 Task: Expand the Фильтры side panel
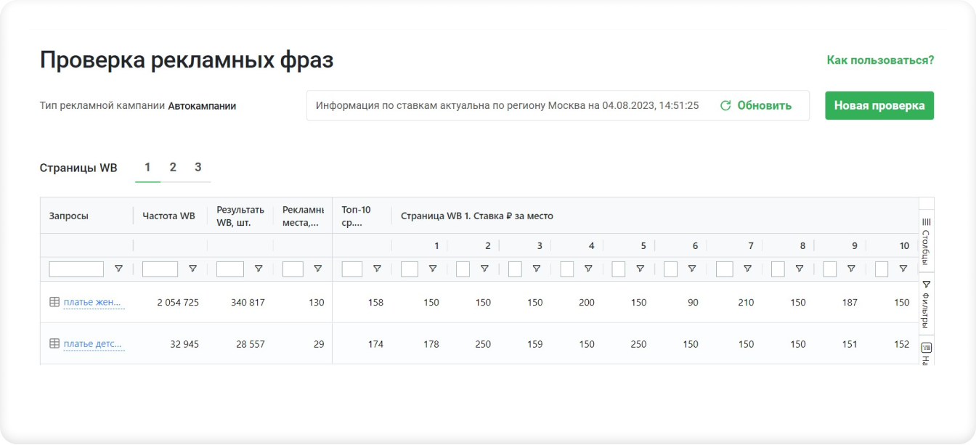[x=926, y=303]
